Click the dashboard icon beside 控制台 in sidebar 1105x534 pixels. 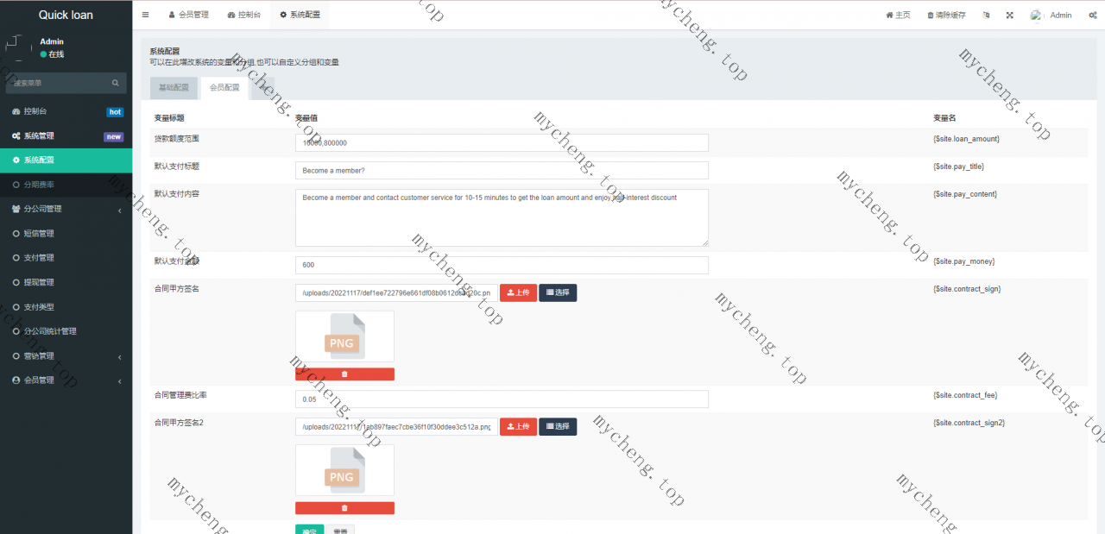click(16, 111)
